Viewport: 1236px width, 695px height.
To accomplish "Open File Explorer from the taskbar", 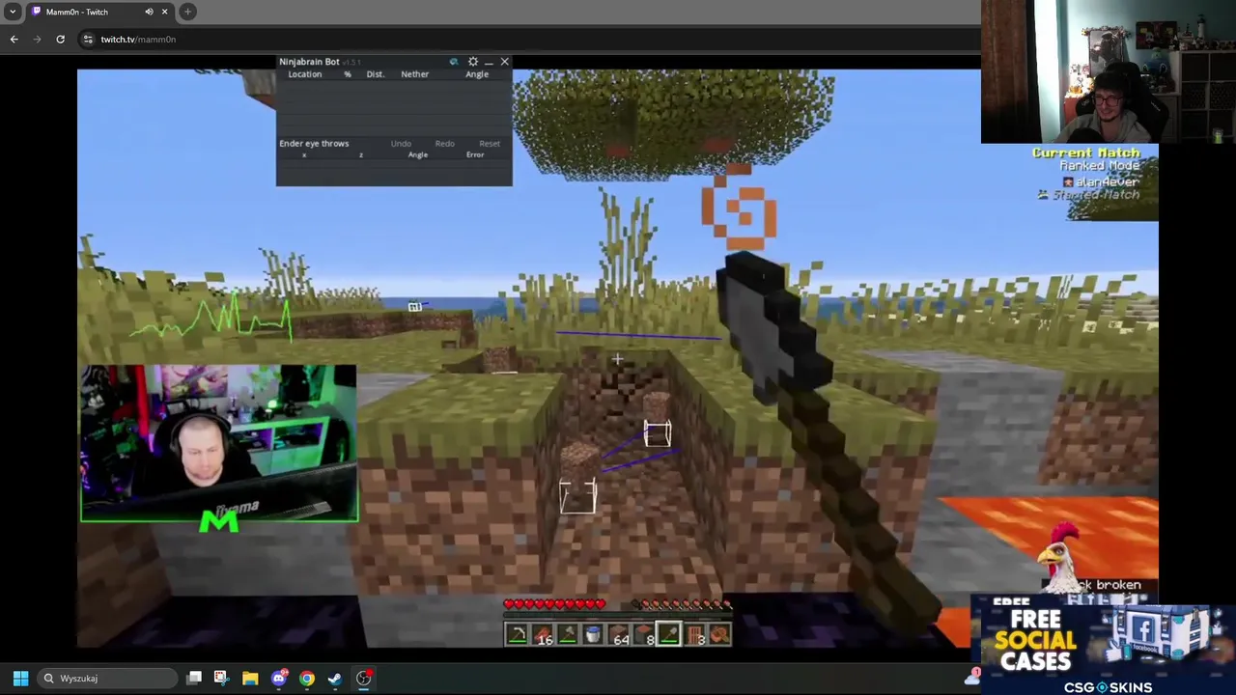I will pos(250,678).
